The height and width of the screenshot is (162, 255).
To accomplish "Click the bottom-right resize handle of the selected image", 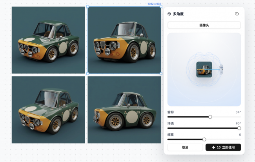I will pyautogui.click(x=161, y=74).
